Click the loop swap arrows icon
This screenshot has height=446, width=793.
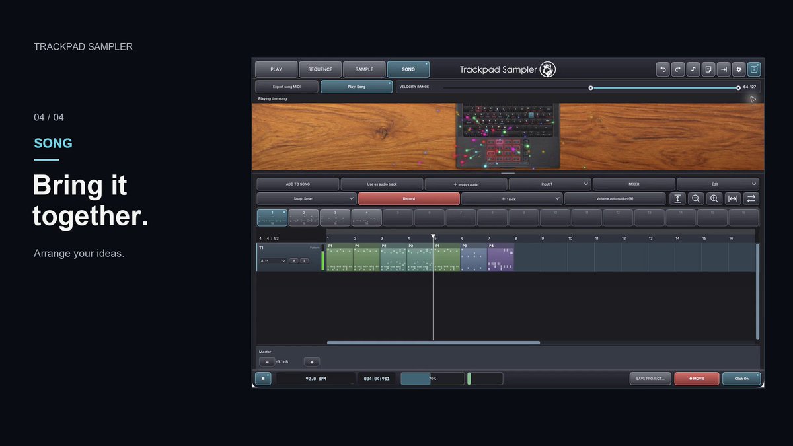751,198
